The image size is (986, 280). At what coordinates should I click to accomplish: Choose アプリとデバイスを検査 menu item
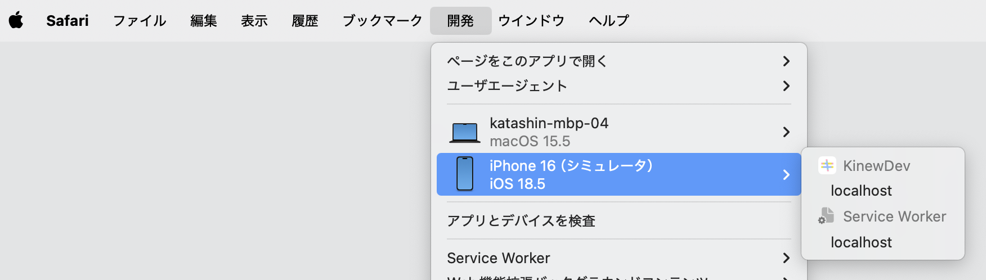click(x=619, y=220)
